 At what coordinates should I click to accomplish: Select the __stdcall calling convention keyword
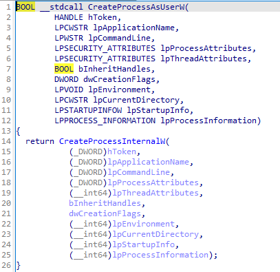pos(61,7)
